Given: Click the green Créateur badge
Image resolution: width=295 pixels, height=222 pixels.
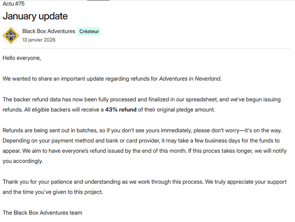Looking at the screenshot, I should pos(89,32).
